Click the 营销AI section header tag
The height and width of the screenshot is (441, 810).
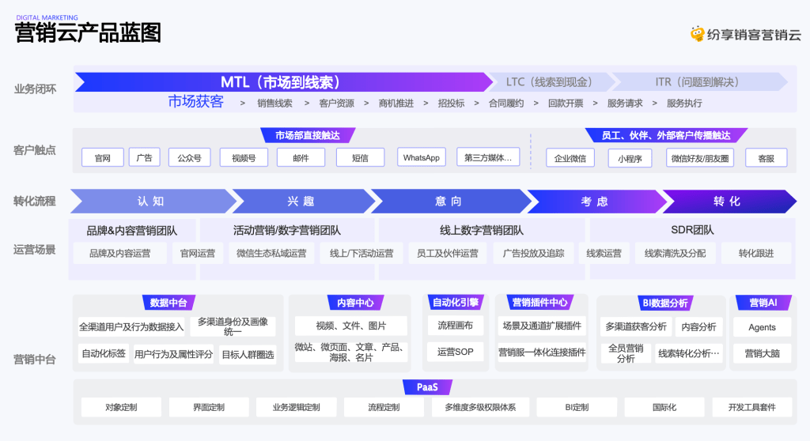click(x=763, y=303)
